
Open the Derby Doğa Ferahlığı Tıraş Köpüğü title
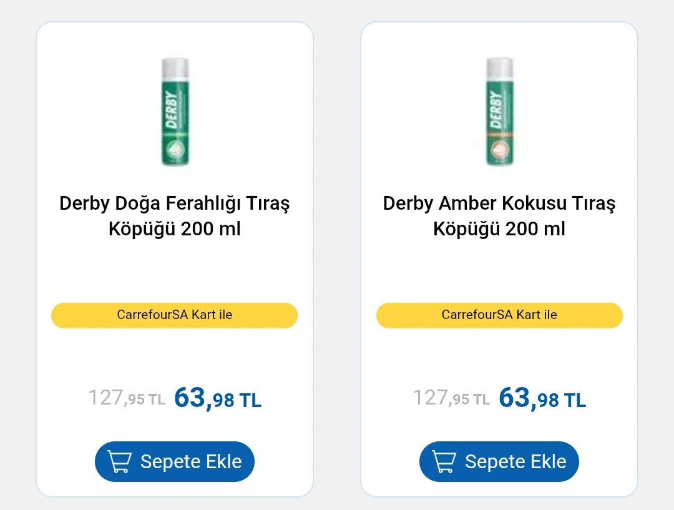175,216
